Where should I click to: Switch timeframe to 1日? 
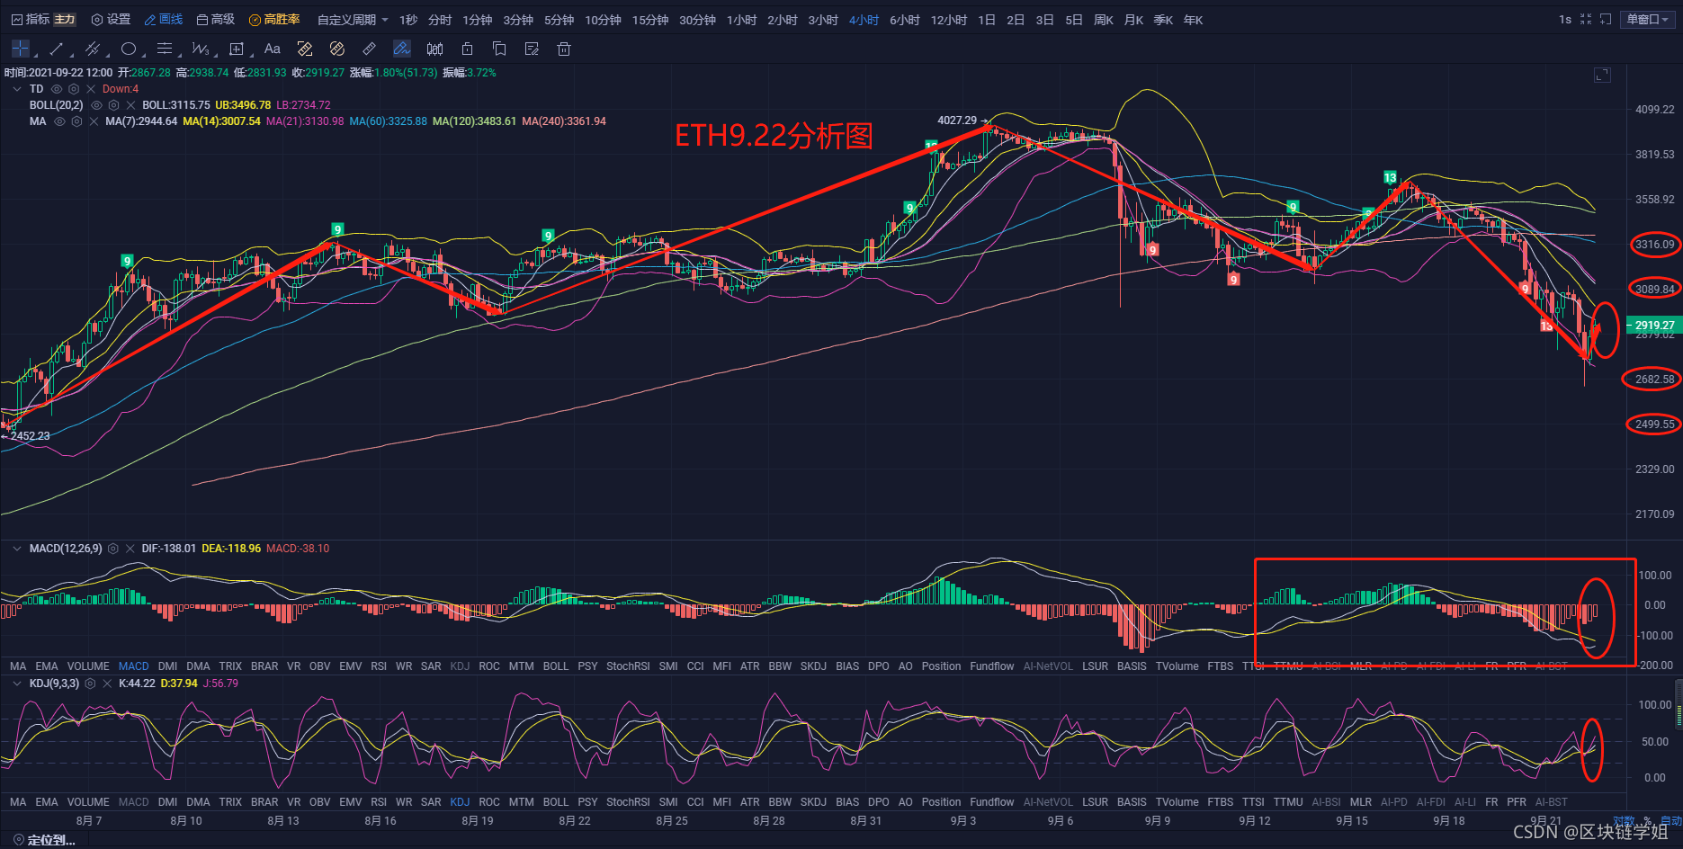[987, 20]
